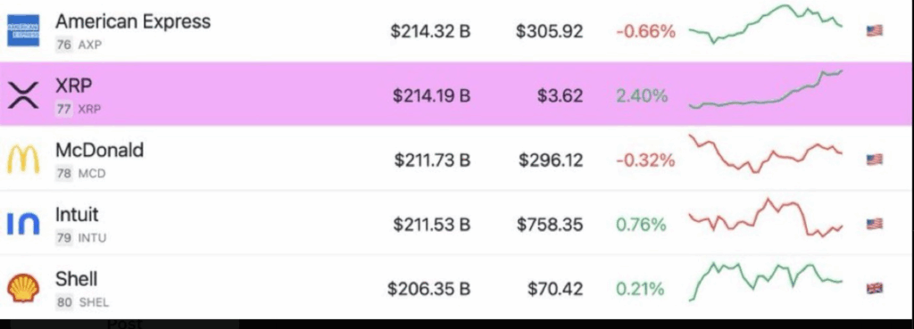Click the US flag in American Express row
The width and height of the screenshot is (914, 329).
click(x=875, y=31)
